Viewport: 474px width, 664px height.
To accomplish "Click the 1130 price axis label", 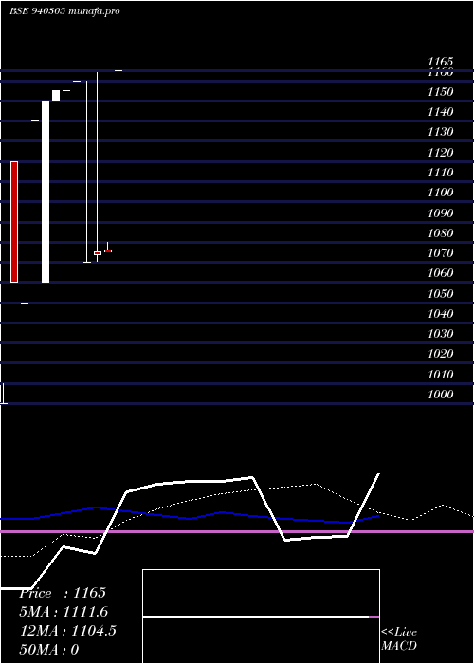I will pos(440,132).
